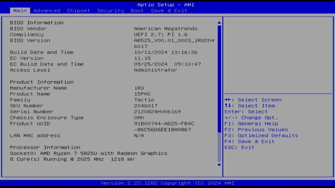Click the scroll down arrow

(x=219, y=165)
